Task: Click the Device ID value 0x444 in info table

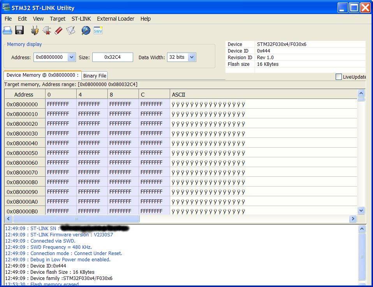Action: [x=263, y=51]
